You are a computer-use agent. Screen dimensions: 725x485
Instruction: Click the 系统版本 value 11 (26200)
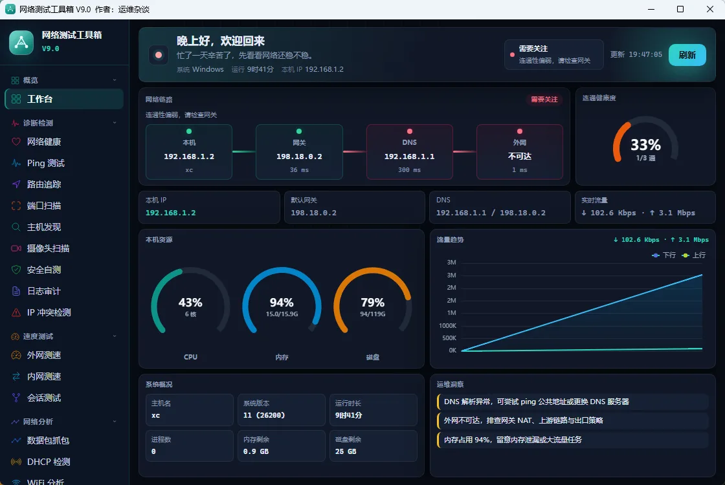[x=264, y=415]
